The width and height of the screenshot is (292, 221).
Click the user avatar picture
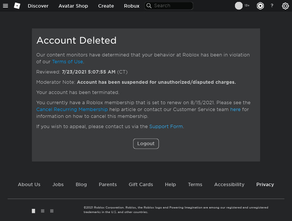239,6
